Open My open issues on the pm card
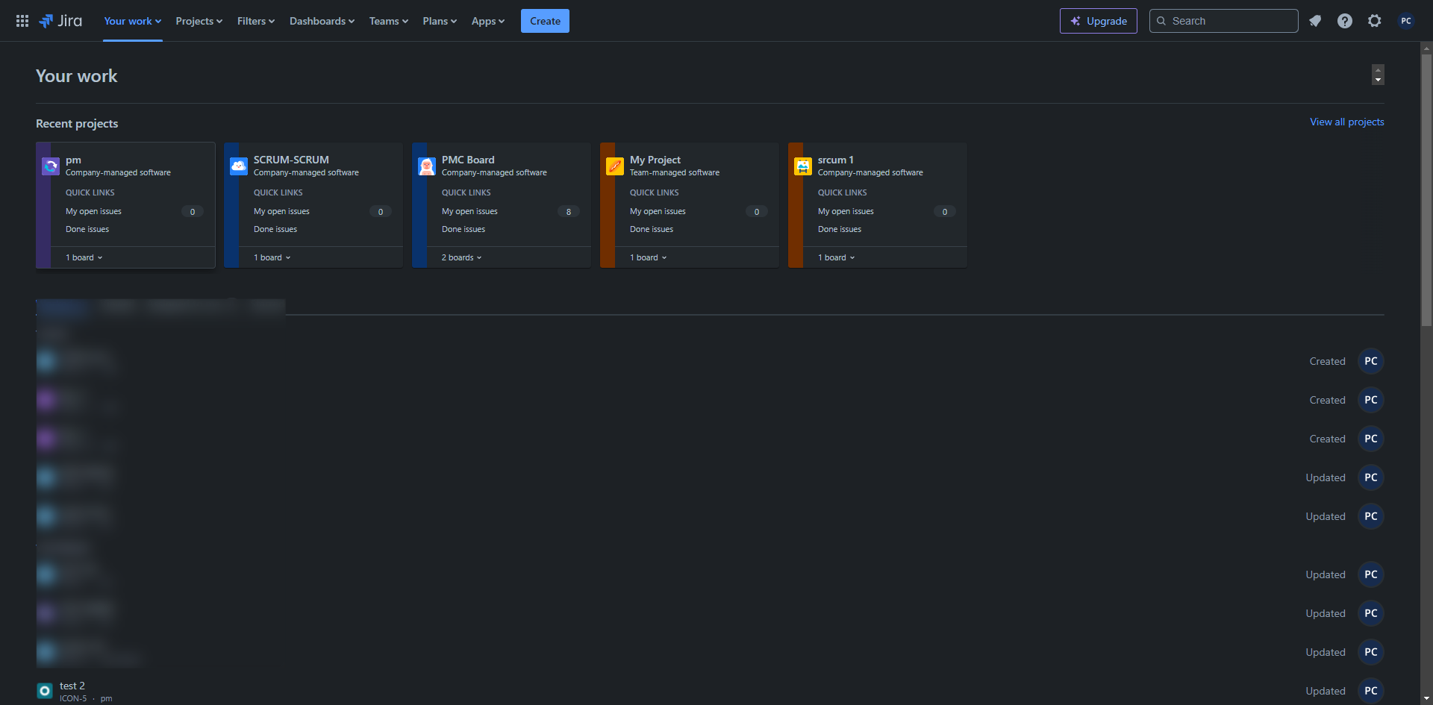 point(93,211)
